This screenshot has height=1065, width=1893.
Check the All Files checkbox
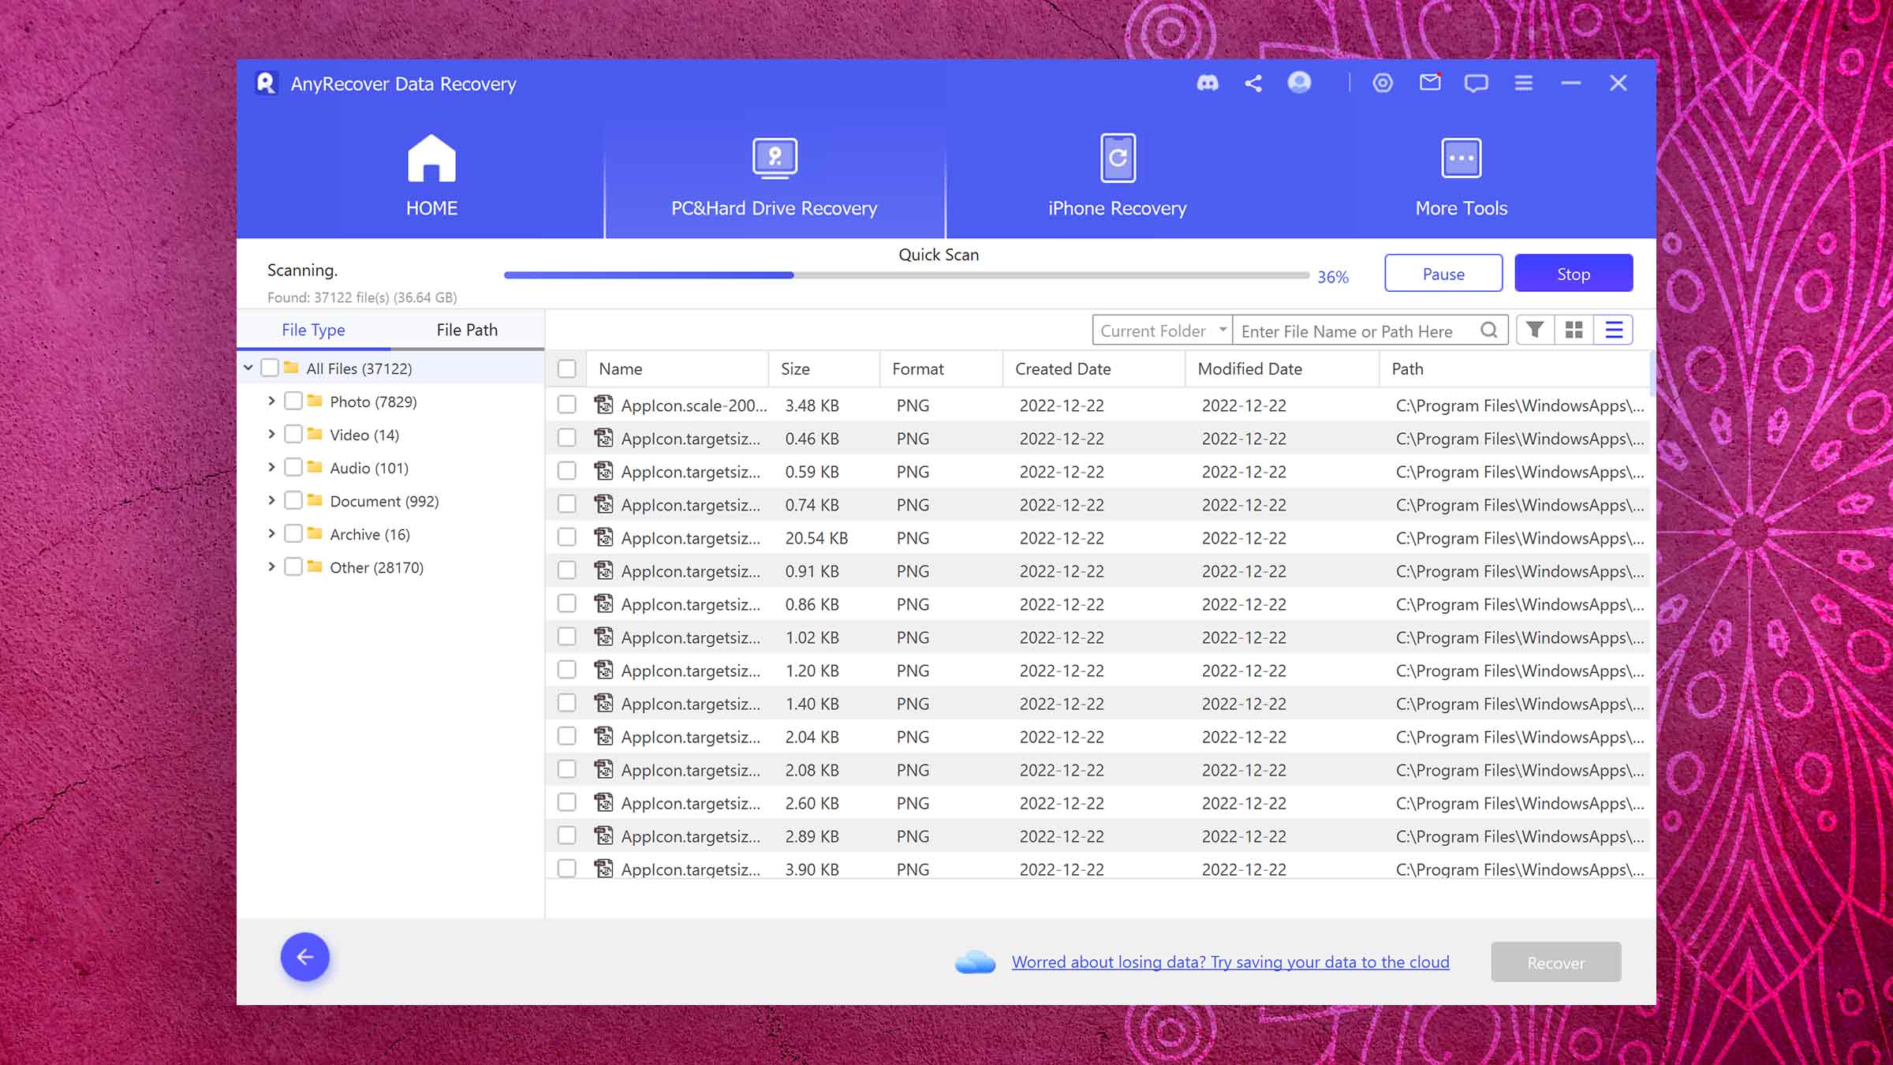270,368
